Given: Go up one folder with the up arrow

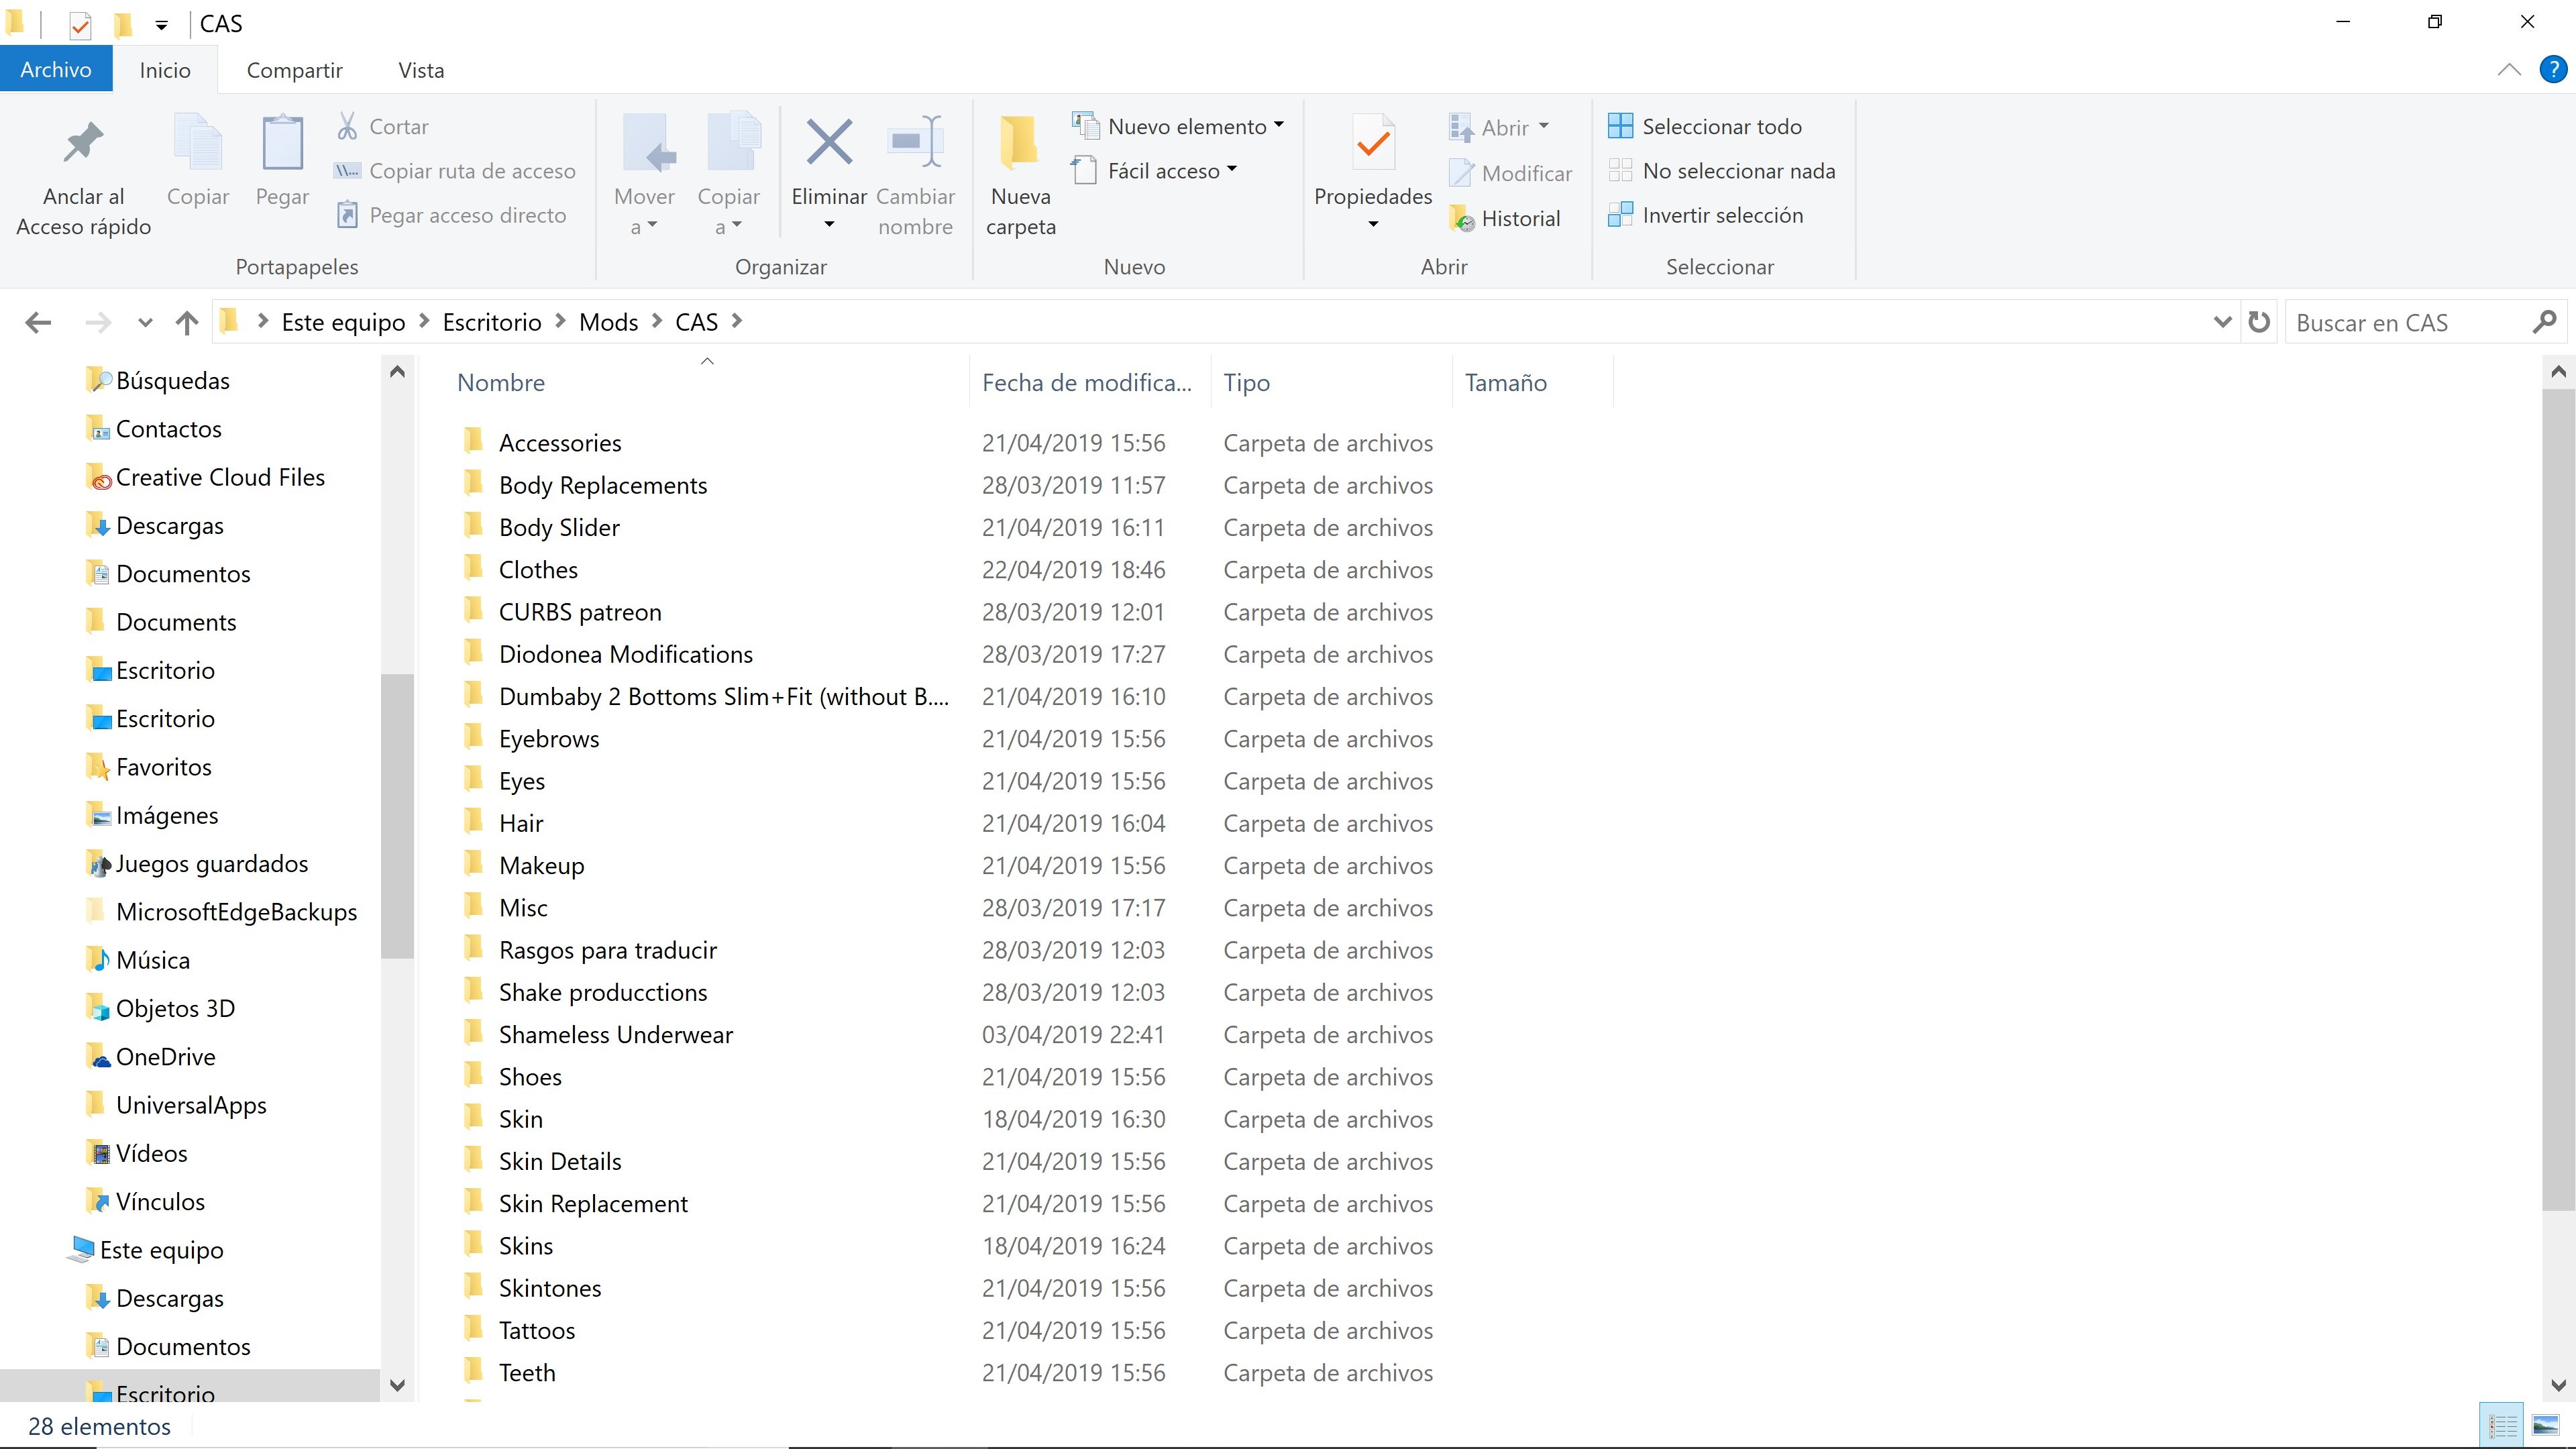Looking at the screenshot, I should (186, 322).
